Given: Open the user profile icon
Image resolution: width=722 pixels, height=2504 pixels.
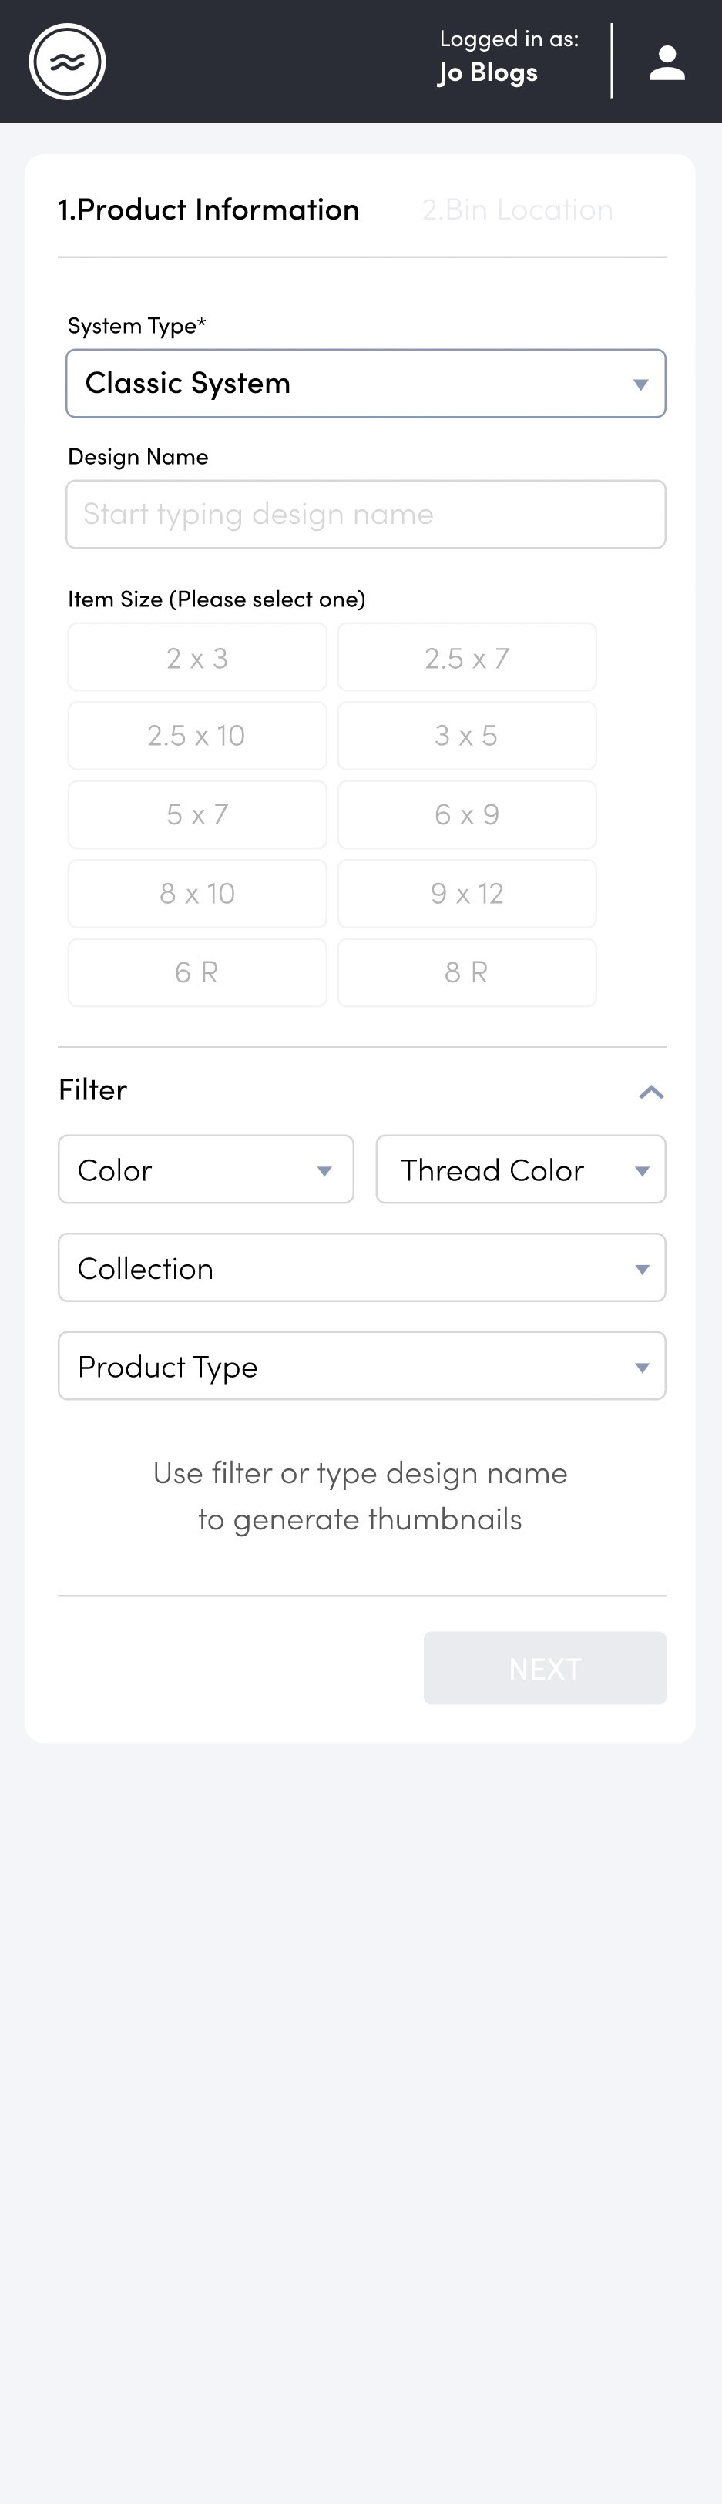Looking at the screenshot, I should pyautogui.click(x=667, y=63).
